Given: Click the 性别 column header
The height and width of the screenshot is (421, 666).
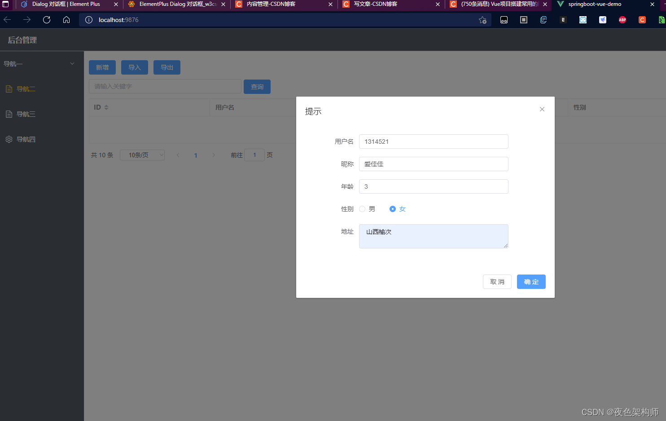Looking at the screenshot, I should [580, 107].
